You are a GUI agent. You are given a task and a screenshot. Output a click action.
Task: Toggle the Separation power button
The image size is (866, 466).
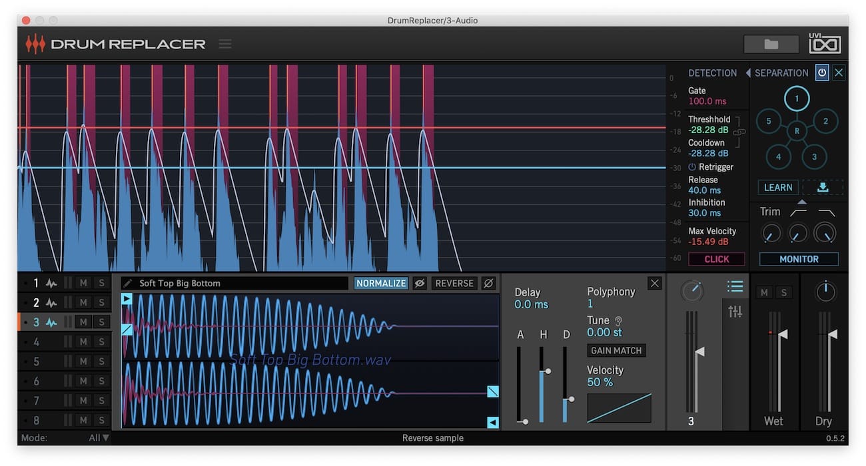tap(822, 73)
